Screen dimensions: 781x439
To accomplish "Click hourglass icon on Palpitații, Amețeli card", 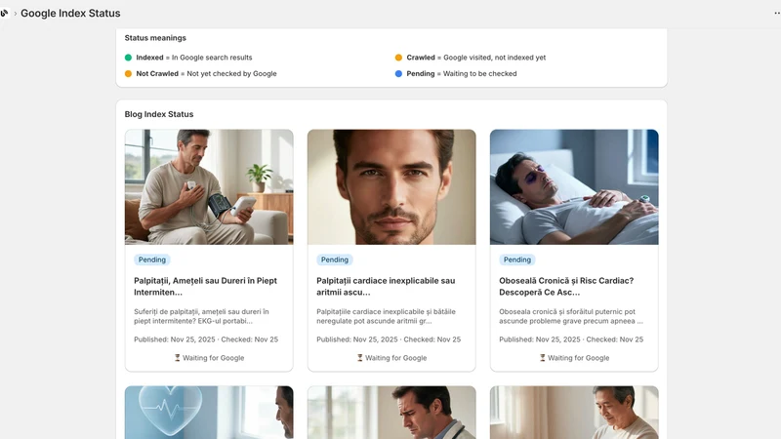I will pyautogui.click(x=177, y=358).
